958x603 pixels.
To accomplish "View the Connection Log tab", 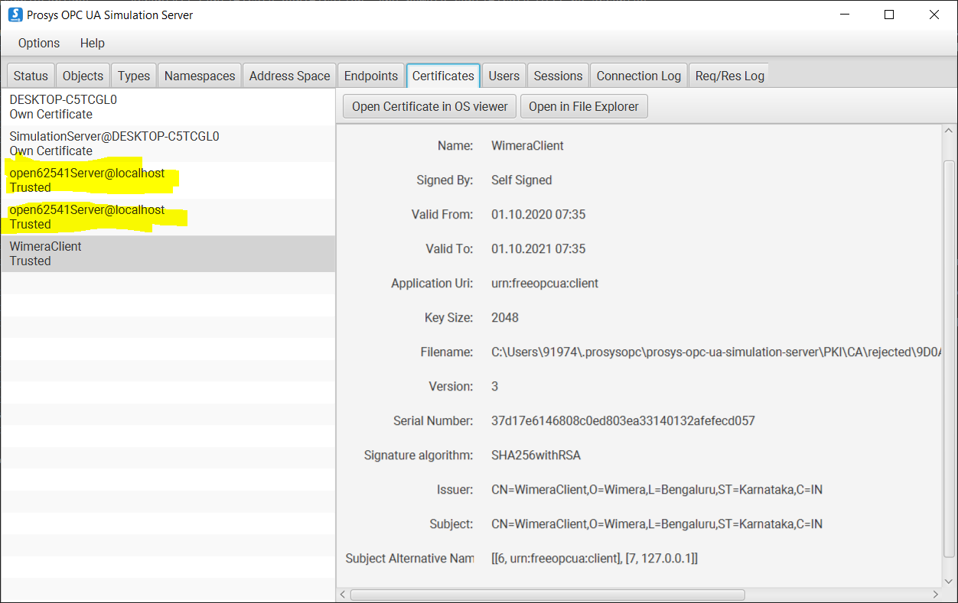I will (x=638, y=75).
